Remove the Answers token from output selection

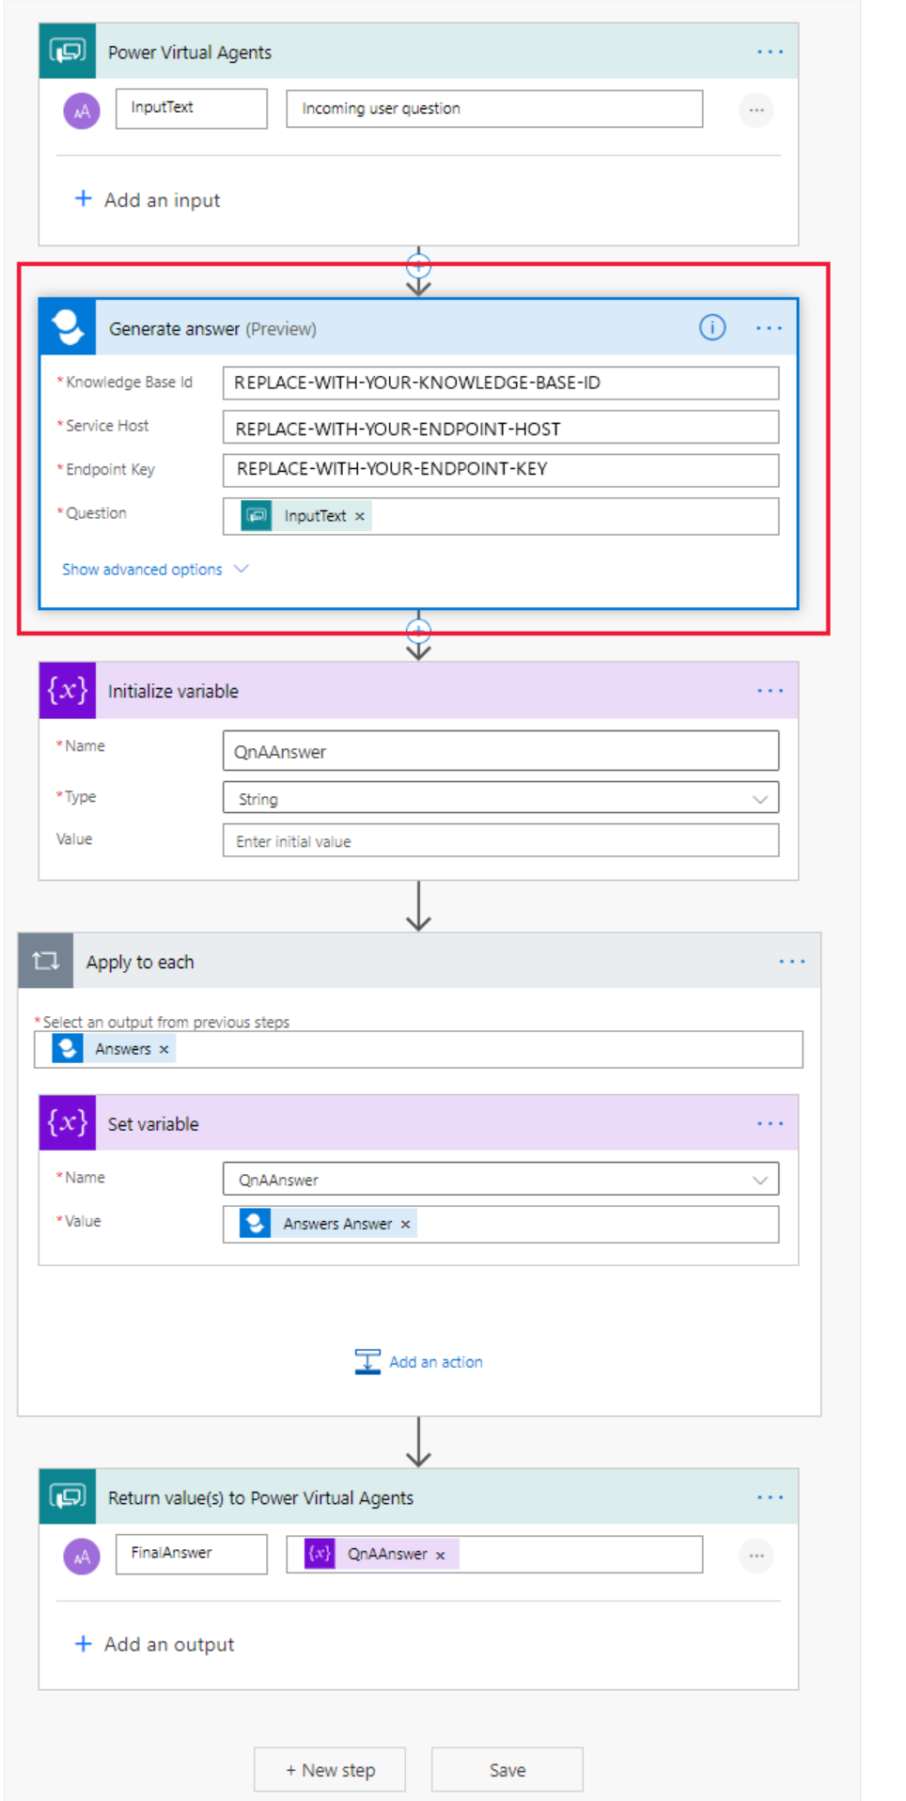pos(164,1049)
